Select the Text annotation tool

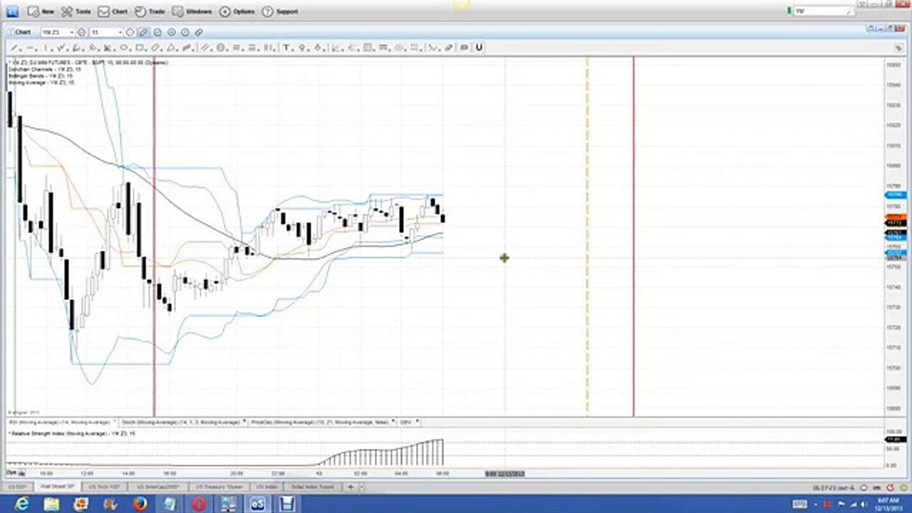pyautogui.click(x=286, y=48)
